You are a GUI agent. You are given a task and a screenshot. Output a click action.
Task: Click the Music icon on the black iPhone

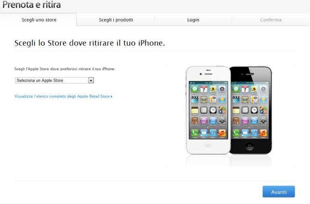click(263, 133)
